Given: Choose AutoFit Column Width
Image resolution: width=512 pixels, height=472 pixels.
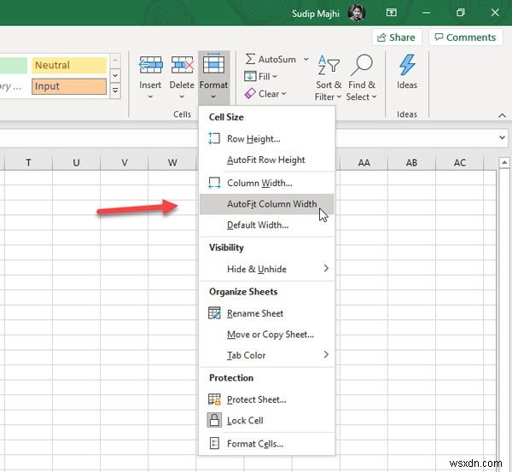Looking at the screenshot, I should (267, 204).
